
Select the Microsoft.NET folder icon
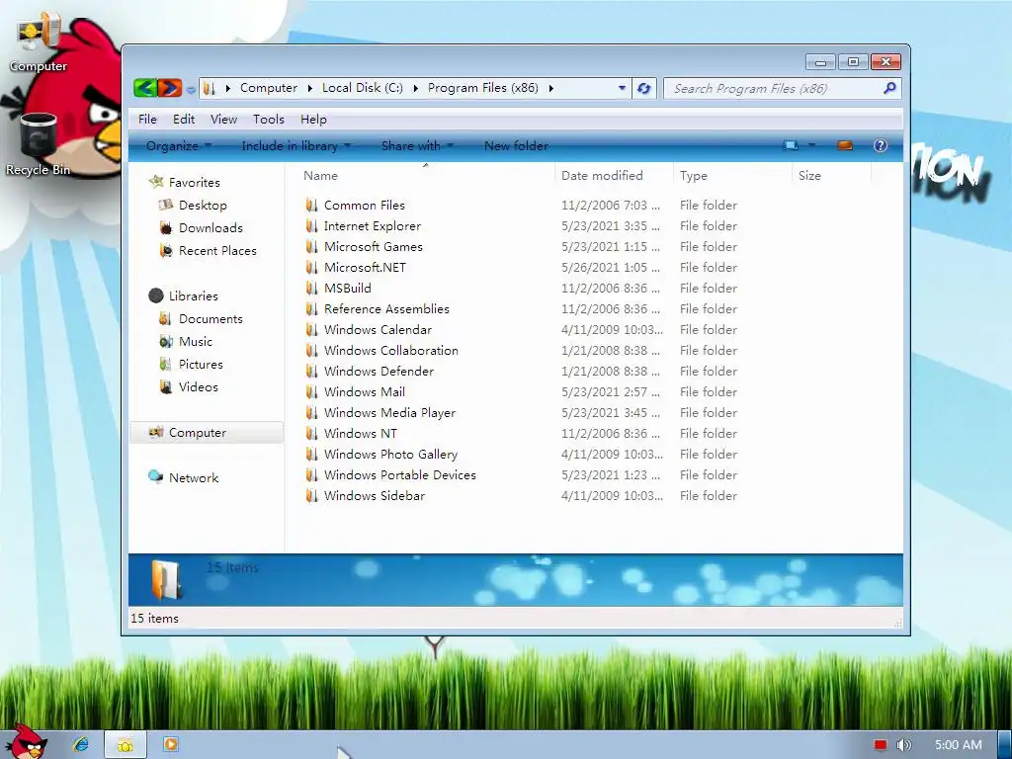click(311, 267)
